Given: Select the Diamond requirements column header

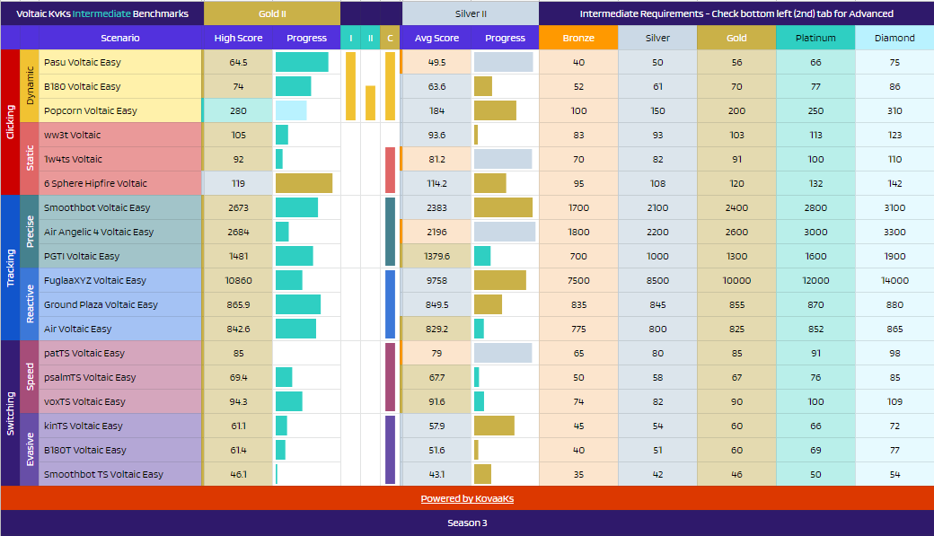Looking at the screenshot, I should tap(894, 38).
